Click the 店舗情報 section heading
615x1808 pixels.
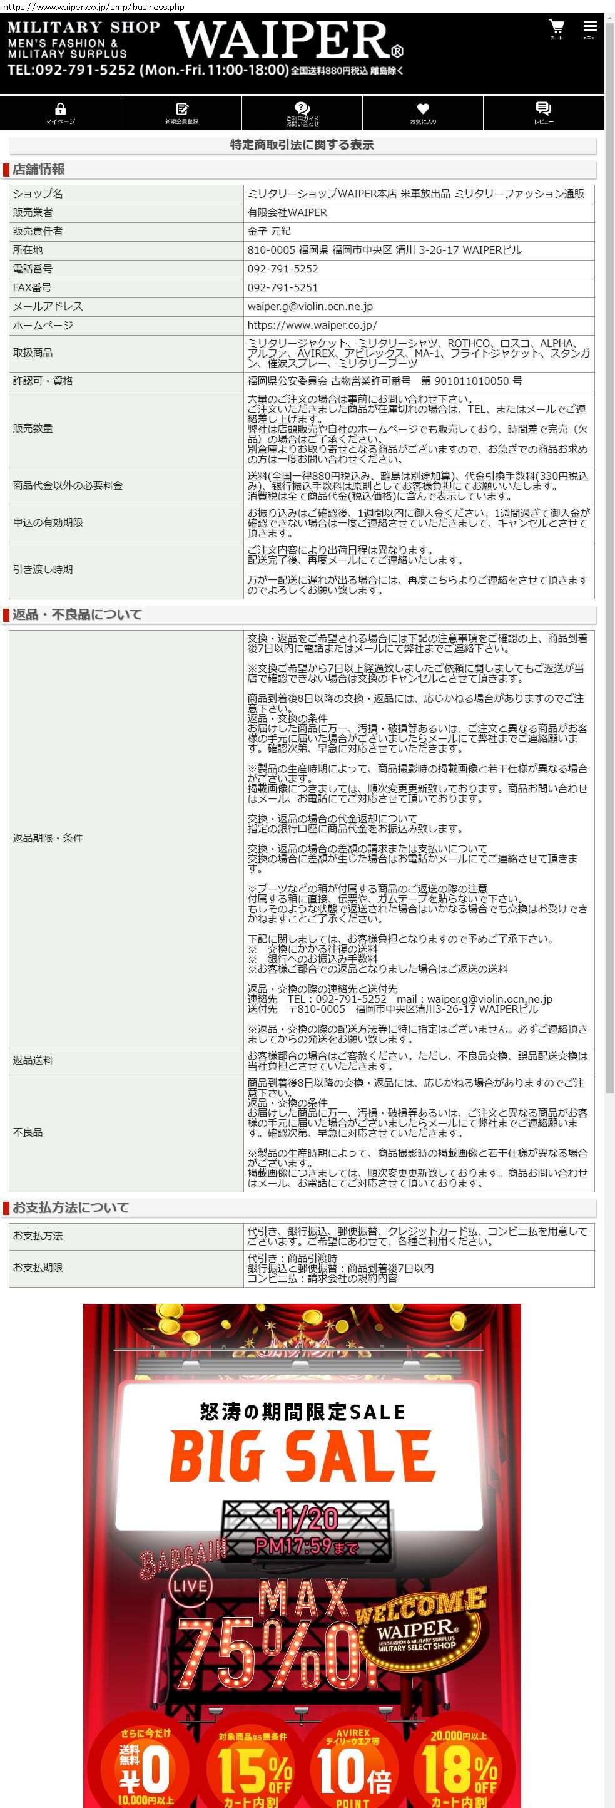pos(39,169)
